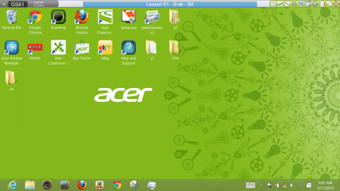The width and height of the screenshot is (340, 191).
Task: Open the Buy Online shopping bag shortcut
Action: [82, 50]
